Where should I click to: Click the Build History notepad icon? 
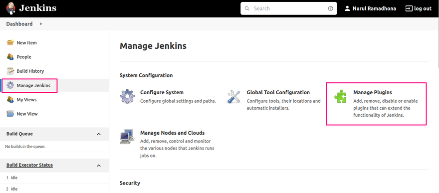tap(10, 71)
